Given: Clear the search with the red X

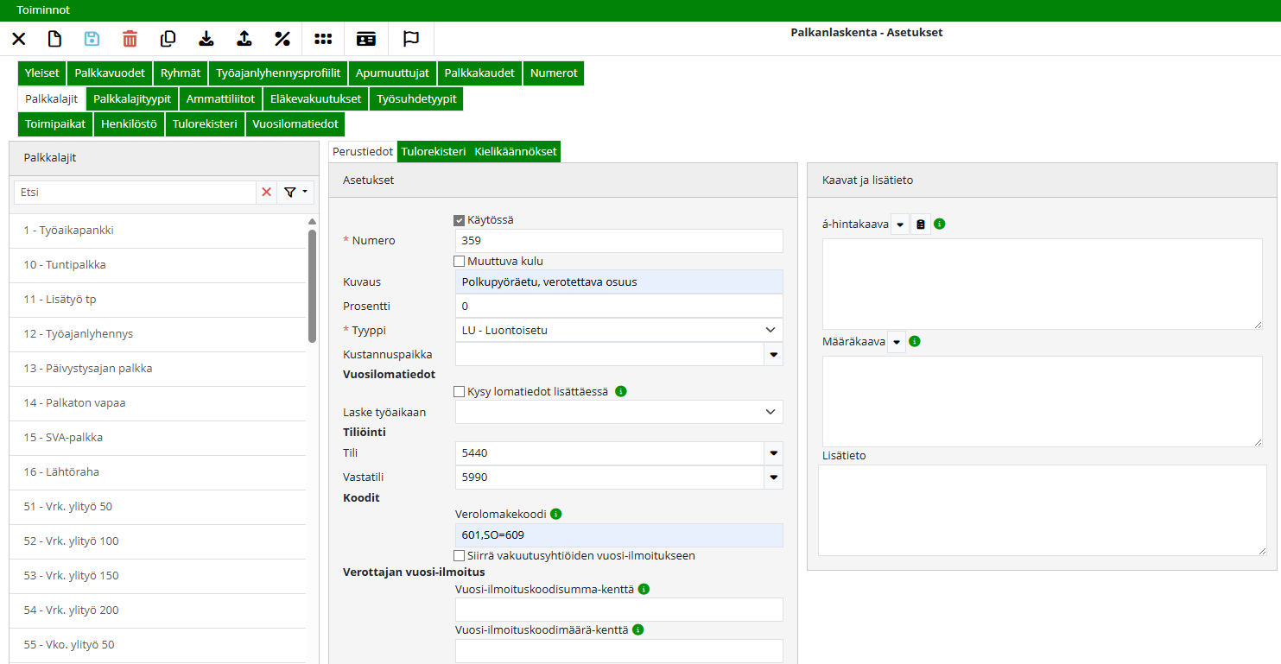Looking at the screenshot, I should 266,193.
